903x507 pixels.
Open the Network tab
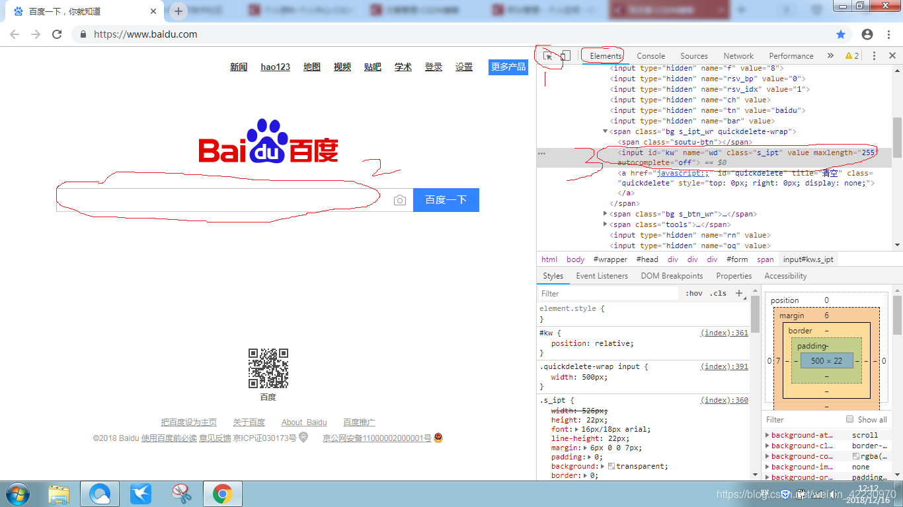(738, 56)
